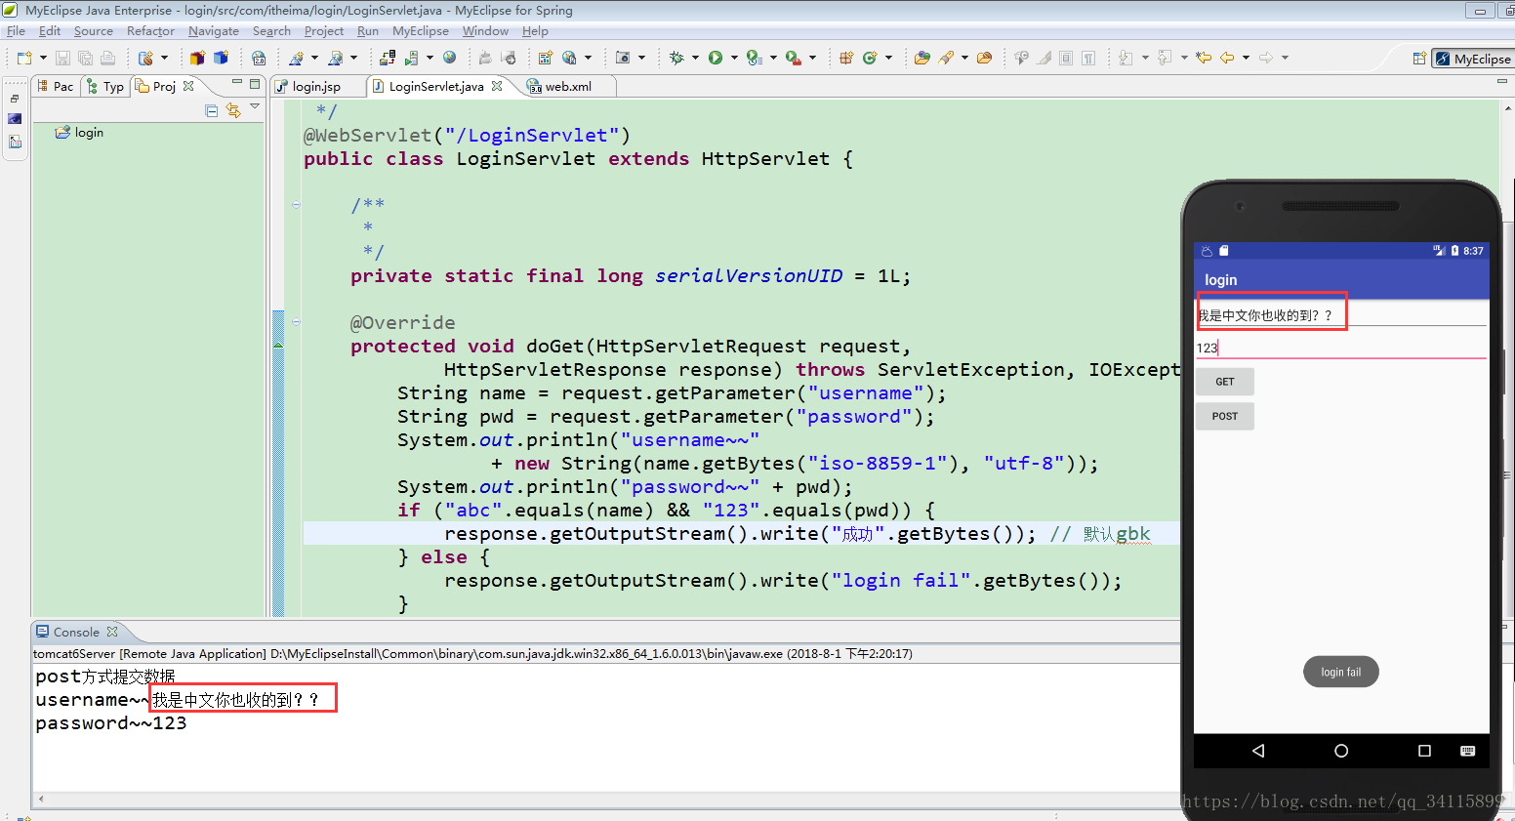Click the Print toolbar icon

[107, 59]
